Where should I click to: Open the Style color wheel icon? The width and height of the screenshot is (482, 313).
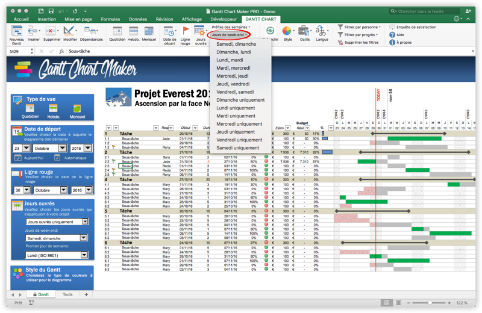287,31
